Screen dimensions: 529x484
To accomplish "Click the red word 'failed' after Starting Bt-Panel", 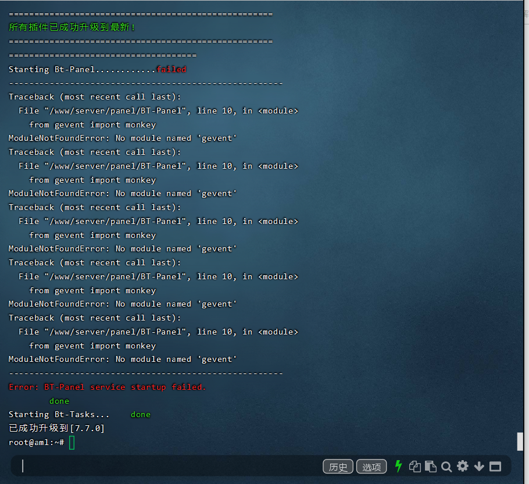I will pos(171,70).
